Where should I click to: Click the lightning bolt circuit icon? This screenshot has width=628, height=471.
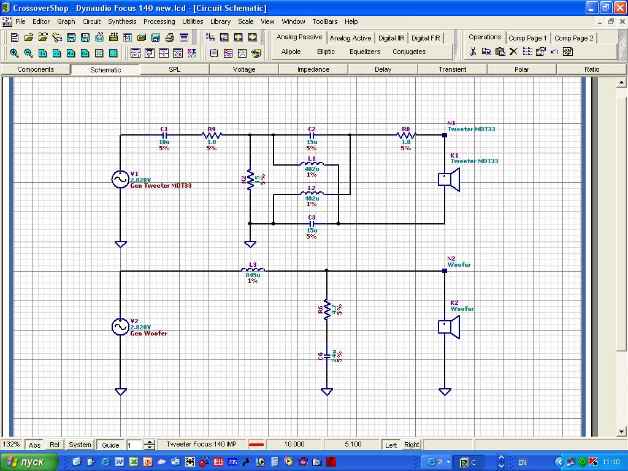pyautogui.click(x=150, y=53)
